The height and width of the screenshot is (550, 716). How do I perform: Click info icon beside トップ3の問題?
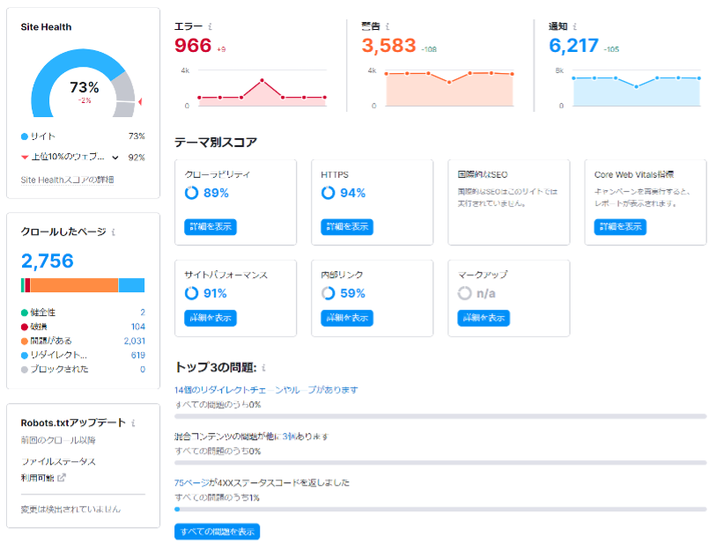click(263, 368)
